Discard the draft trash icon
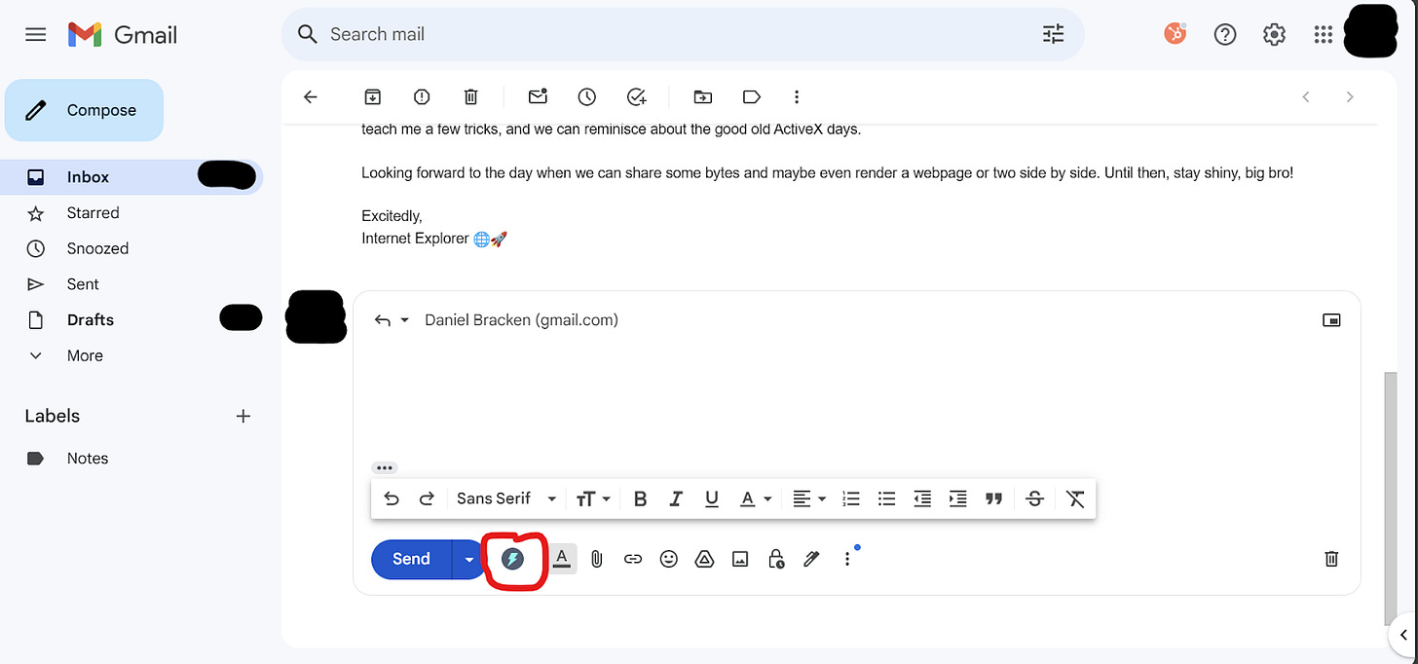Image resolution: width=1418 pixels, height=664 pixels. 1331,559
